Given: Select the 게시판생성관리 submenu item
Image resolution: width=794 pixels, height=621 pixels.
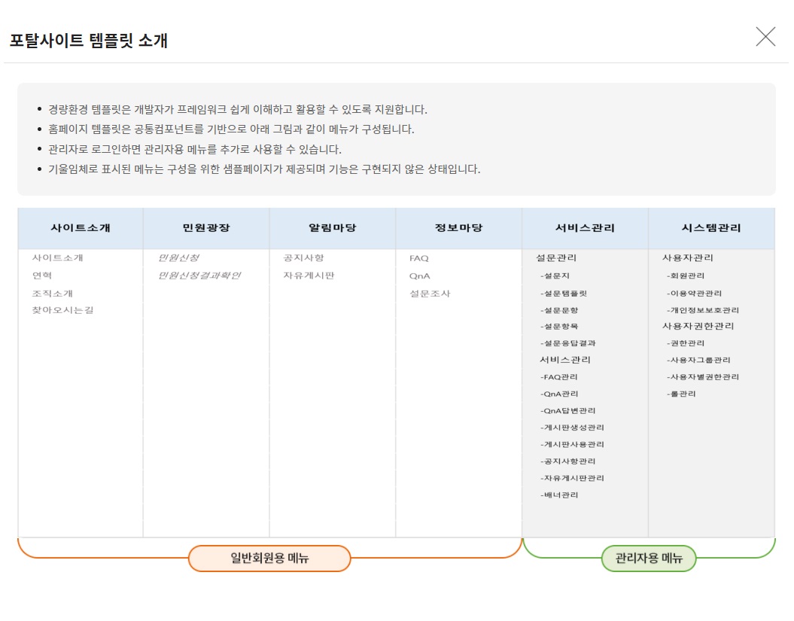Looking at the screenshot, I should click(x=572, y=428).
